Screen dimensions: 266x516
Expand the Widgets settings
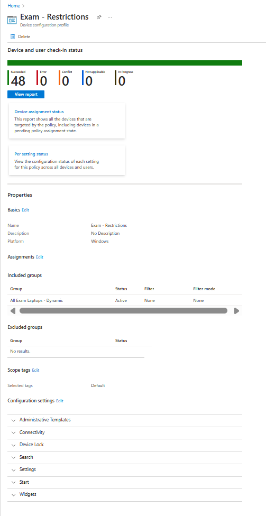pos(125,495)
